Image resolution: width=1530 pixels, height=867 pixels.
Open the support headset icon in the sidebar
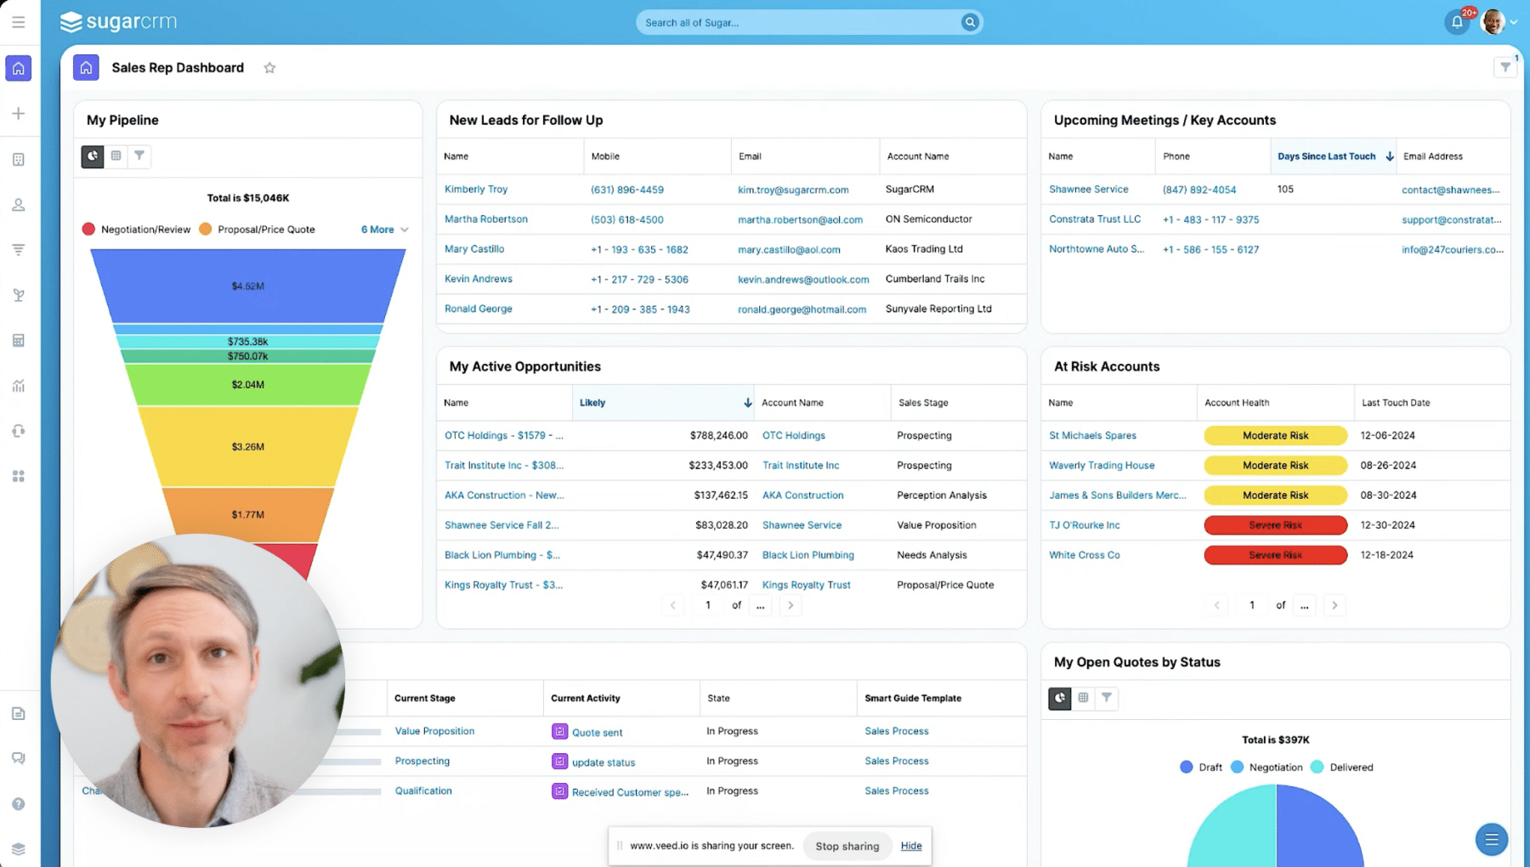coord(19,431)
